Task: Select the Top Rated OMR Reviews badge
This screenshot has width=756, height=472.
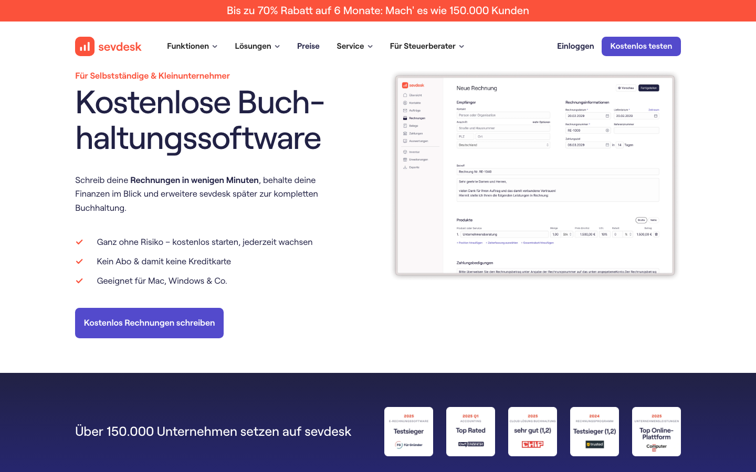Action: click(470, 432)
